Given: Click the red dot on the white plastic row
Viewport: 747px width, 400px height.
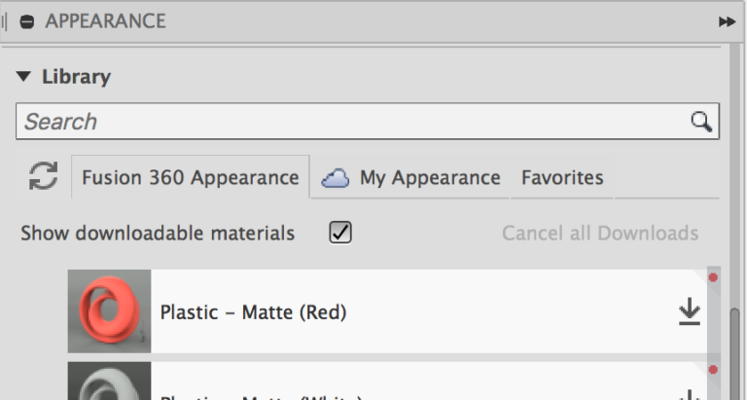Looking at the screenshot, I should tap(713, 370).
